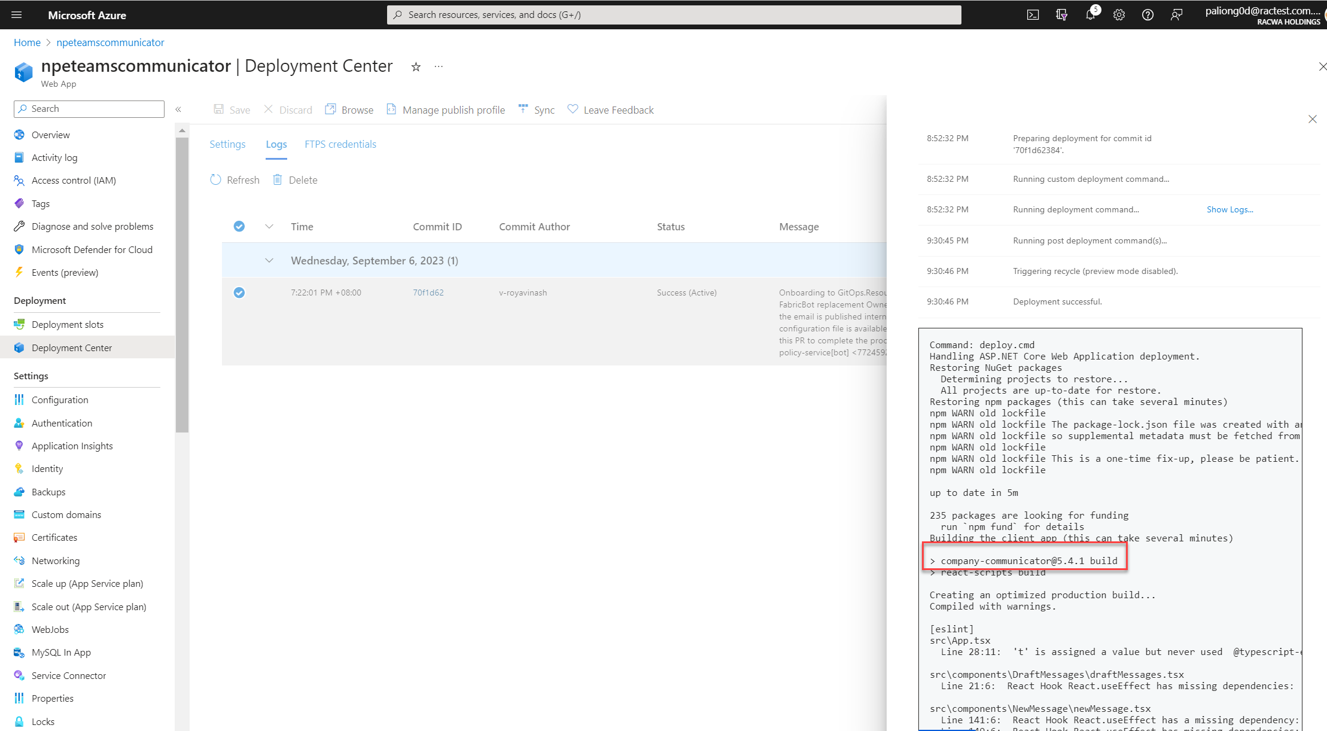Open the portal settings gear
The height and width of the screenshot is (731, 1327).
[1119, 14]
